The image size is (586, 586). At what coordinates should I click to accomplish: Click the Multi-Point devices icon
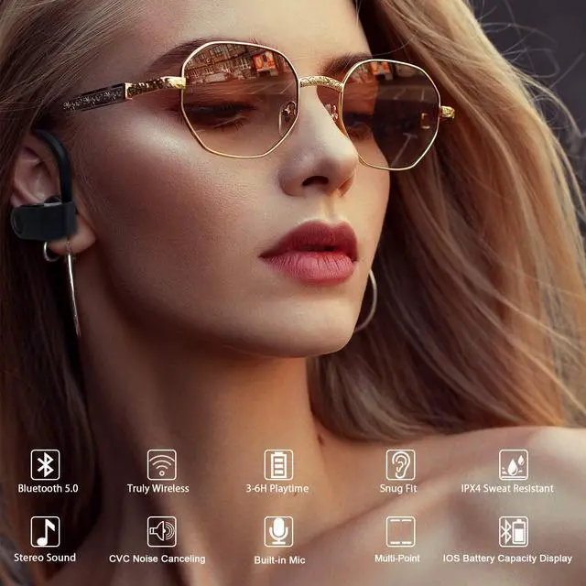coord(400,531)
